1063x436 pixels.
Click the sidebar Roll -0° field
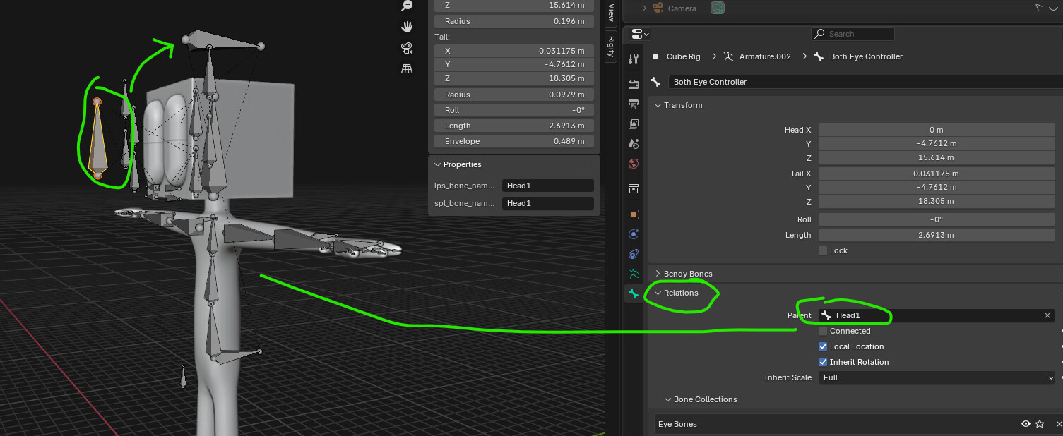(x=514, y=110)
